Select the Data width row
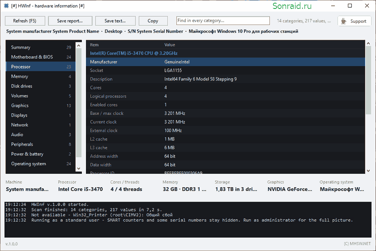Viewport: 376px width, 251px height. pyautogui.click(x=226, y=165)
